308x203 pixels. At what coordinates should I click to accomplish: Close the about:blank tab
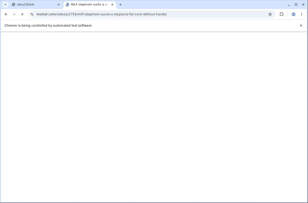click(59, 4)
